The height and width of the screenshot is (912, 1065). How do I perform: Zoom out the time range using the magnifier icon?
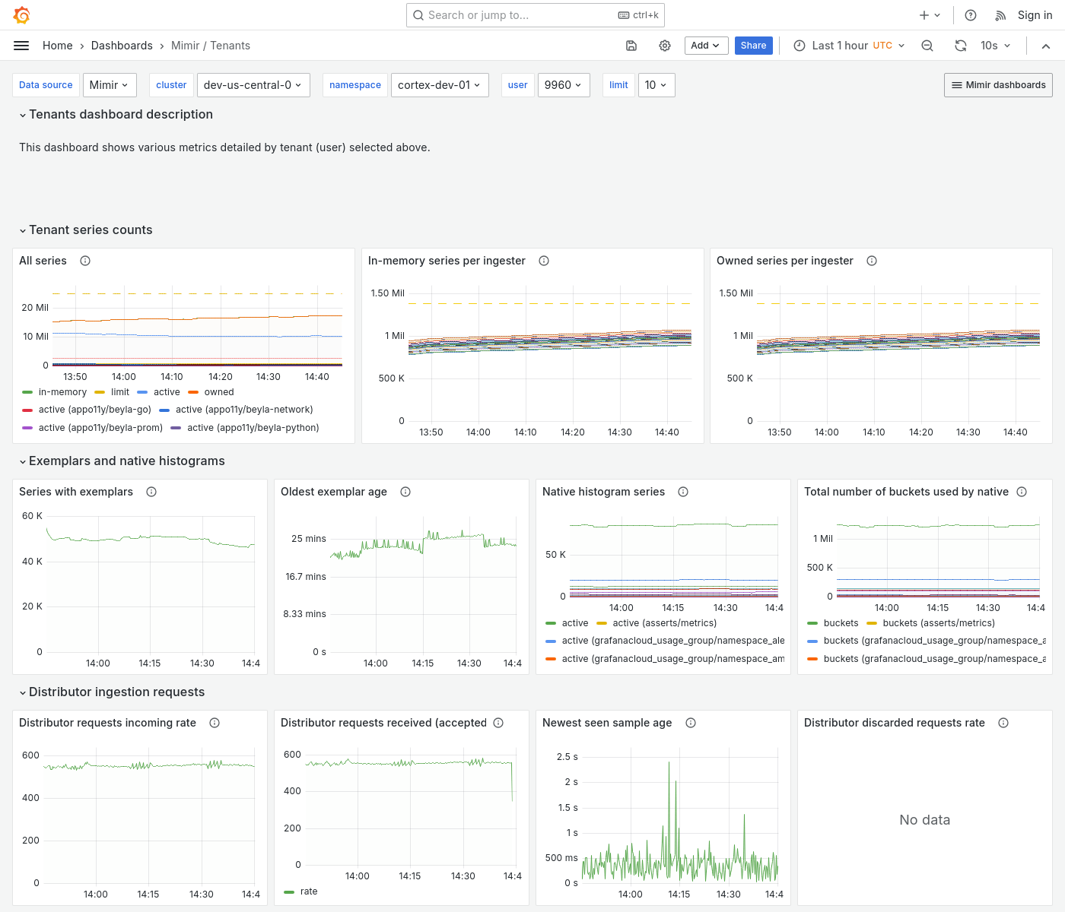[x=927, y=46]
